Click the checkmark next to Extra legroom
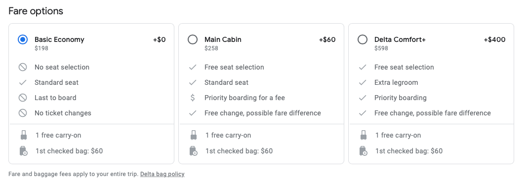 pos(363,82)
